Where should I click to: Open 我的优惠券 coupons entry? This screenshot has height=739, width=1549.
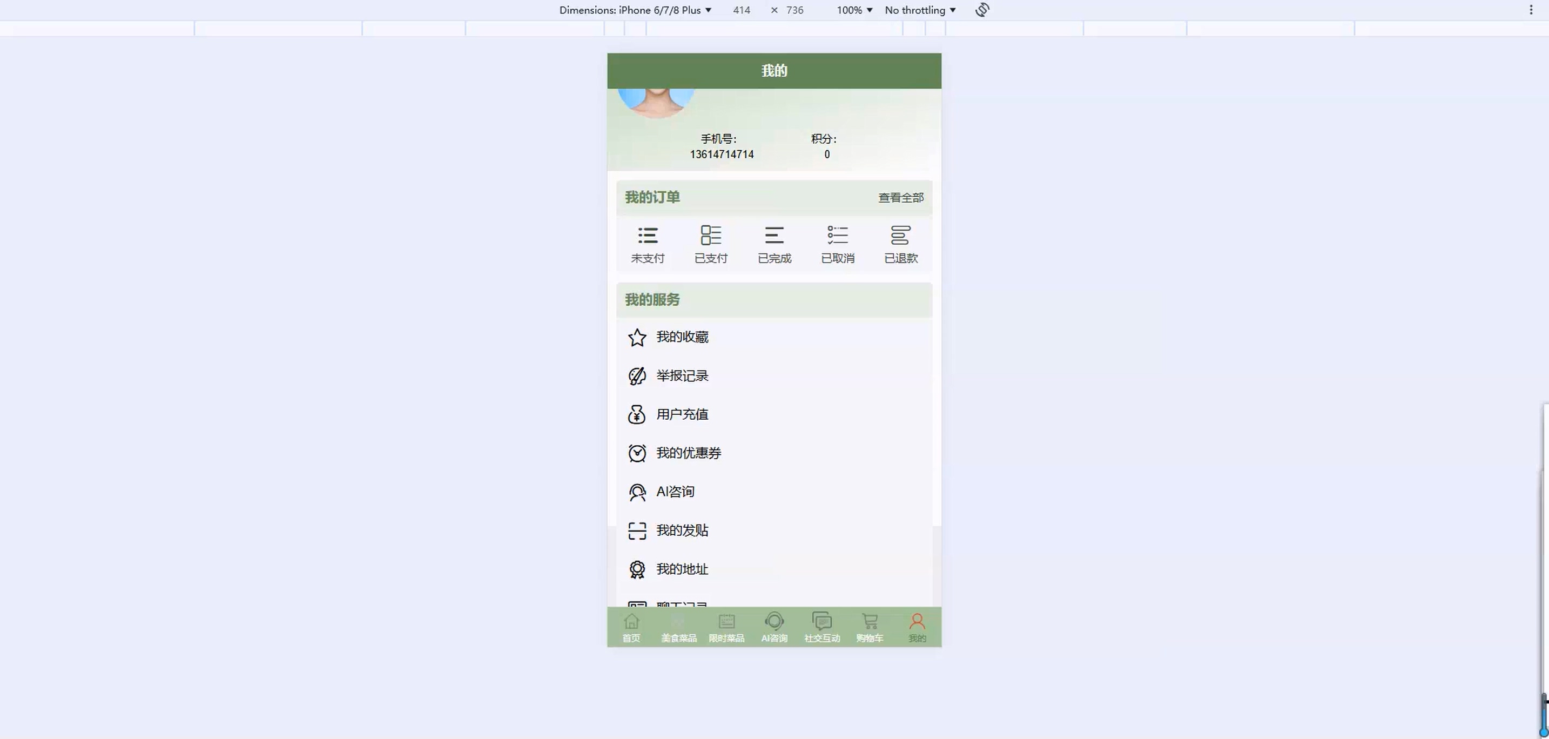point(689,453)
